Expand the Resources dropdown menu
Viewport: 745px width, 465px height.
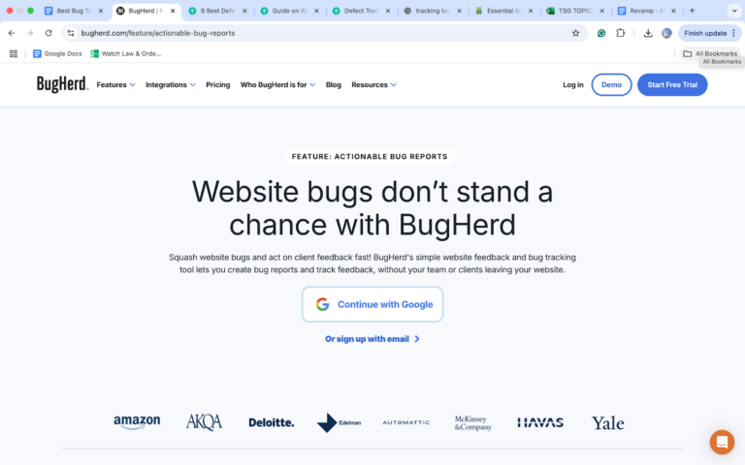pos(373,85)
